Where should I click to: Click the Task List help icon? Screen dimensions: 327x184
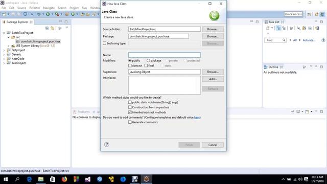[323, 40]
